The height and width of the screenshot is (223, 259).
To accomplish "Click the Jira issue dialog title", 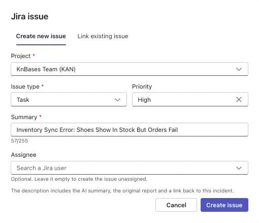I will tap(29, 16).
